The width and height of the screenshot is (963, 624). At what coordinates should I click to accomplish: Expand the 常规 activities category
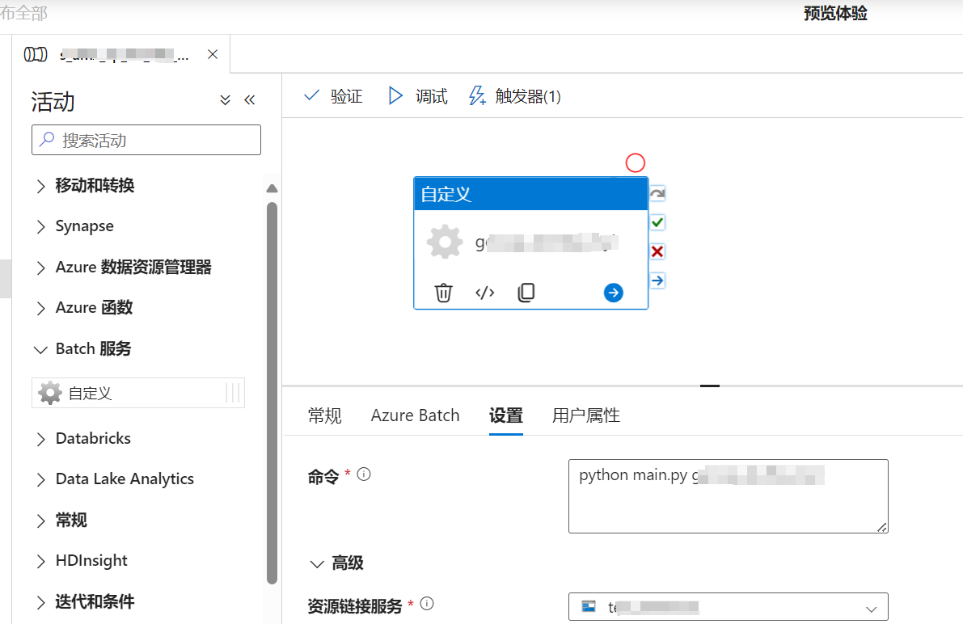[40, 521]
